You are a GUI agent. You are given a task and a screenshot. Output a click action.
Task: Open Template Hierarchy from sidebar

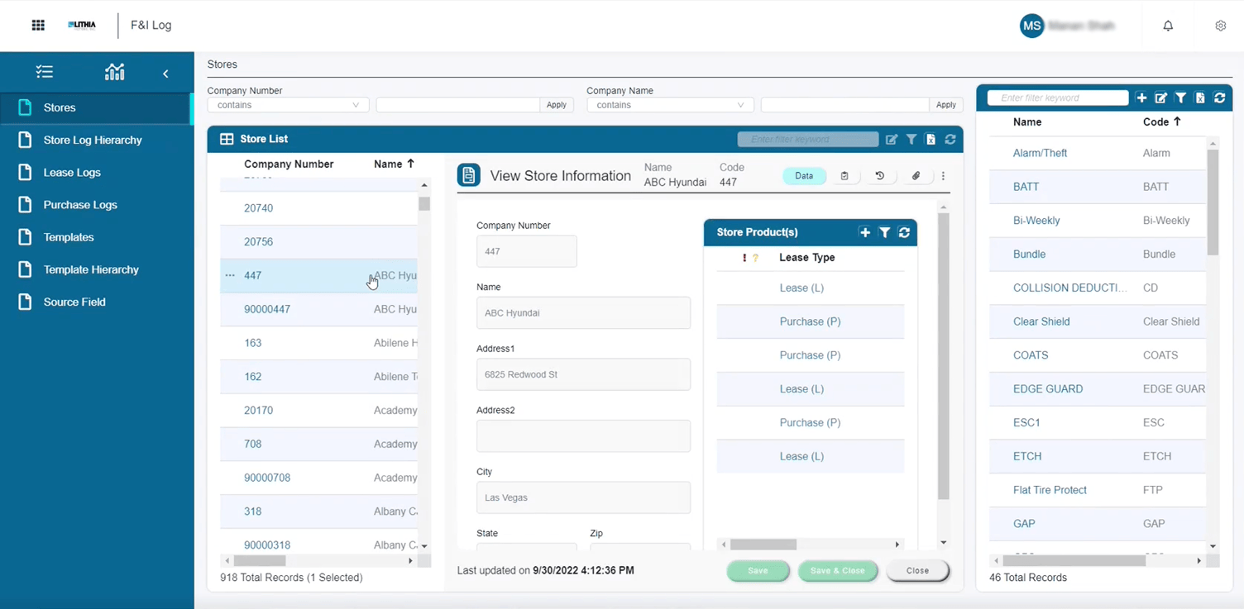point(91,269)
